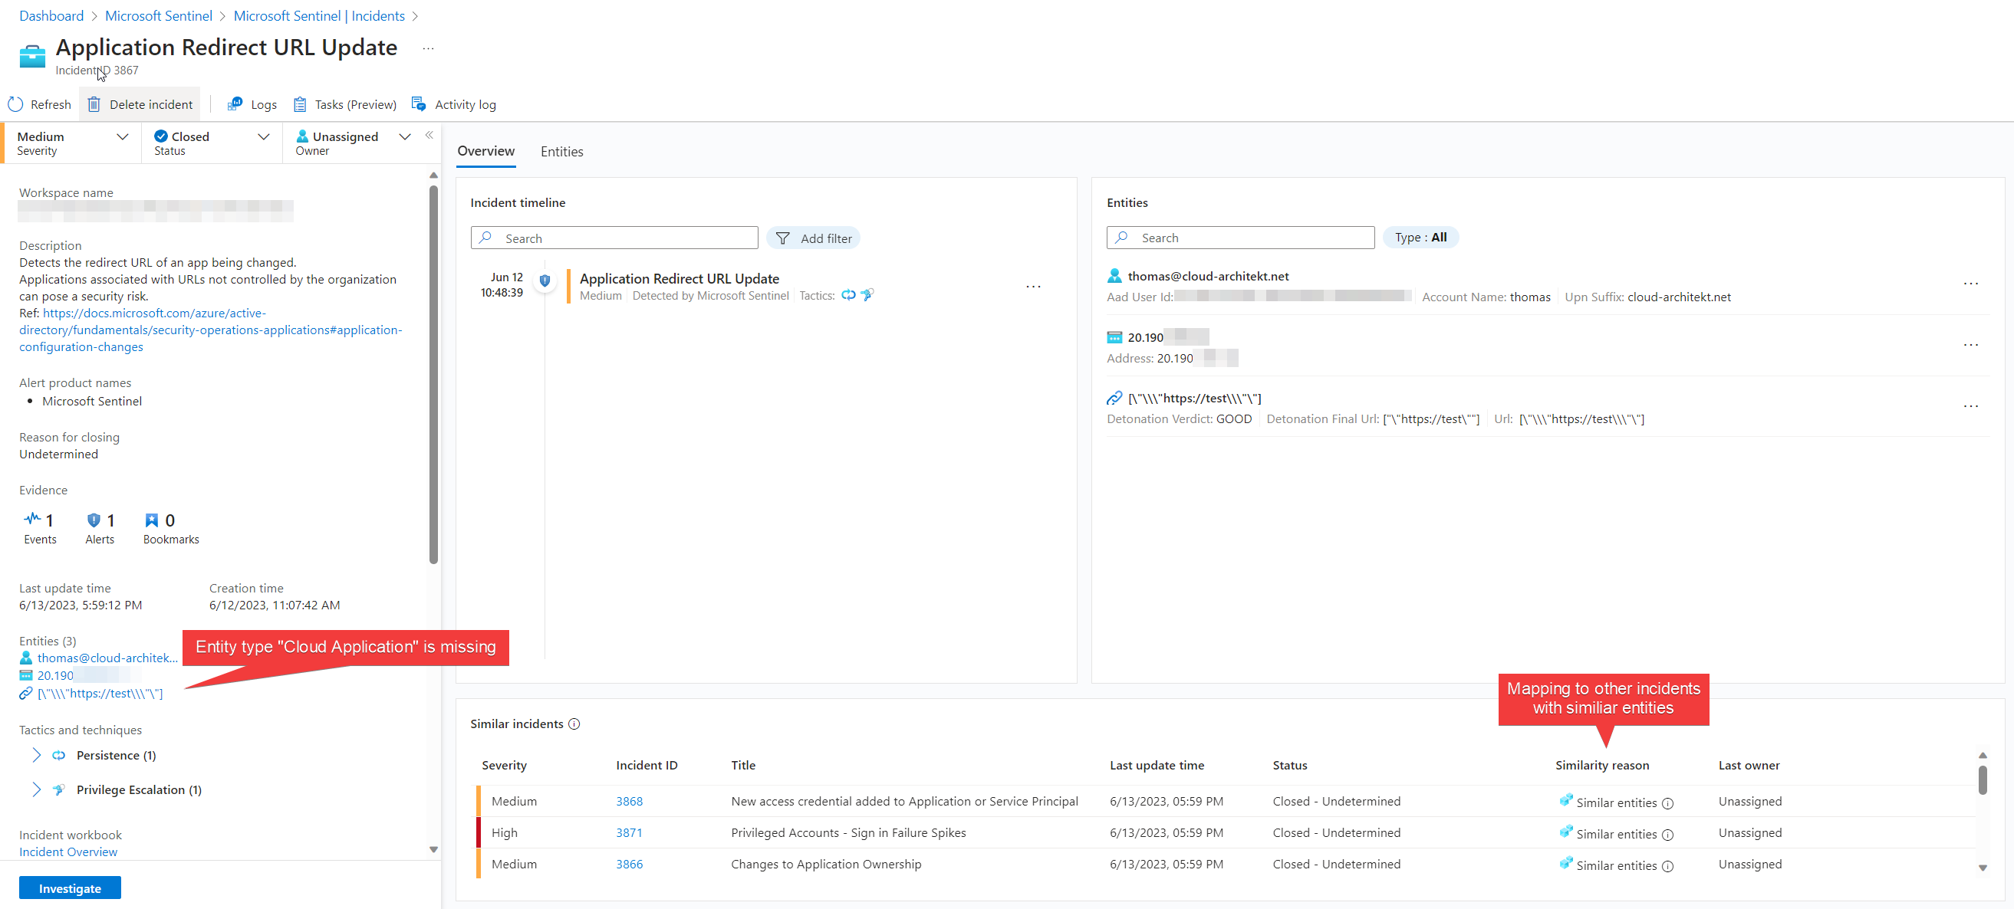Open ellipsis menu for timeline alert
Viewport: 2014px width, 909px height.
click(x=1033, y=287)
